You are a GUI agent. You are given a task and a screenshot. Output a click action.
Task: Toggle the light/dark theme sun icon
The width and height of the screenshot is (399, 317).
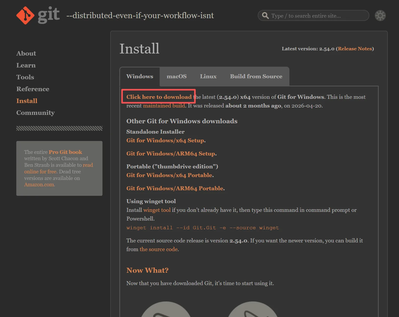click(380, 16)
